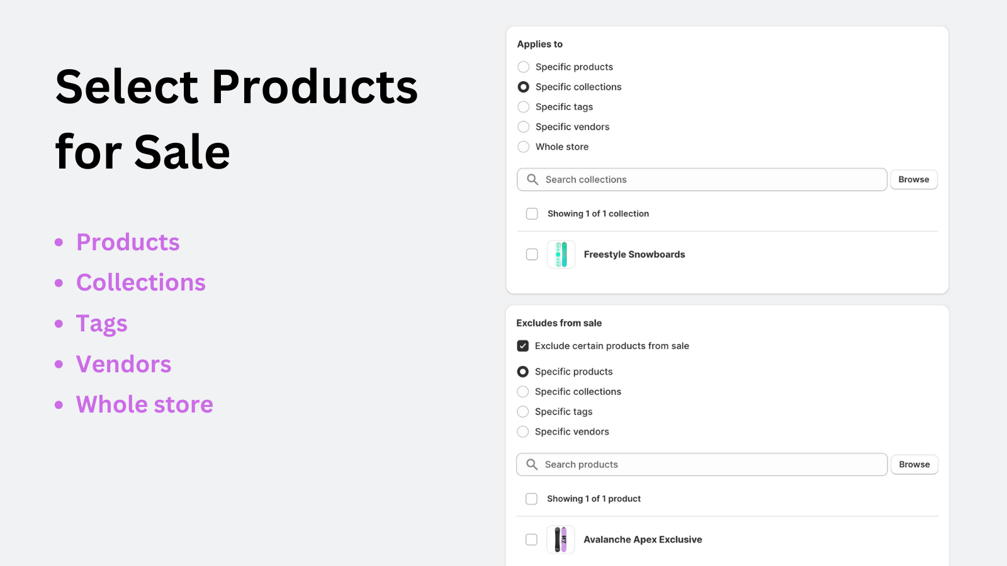Image resolution: width=1007 pixels, height=566 pixels.
Task: Focus the Search collections input field
Action: pos(711,180)
